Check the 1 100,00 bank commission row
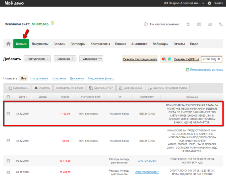Viewport: 226px width, 177px height. [x=8, y=114]
